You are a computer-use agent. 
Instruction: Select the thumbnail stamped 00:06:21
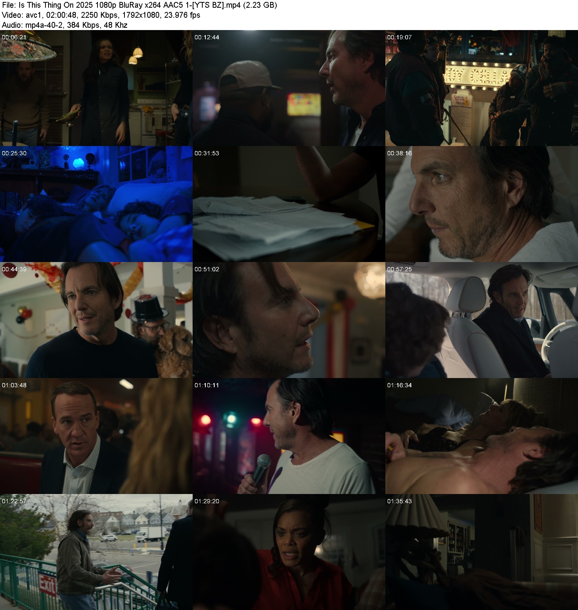[96, 88]
